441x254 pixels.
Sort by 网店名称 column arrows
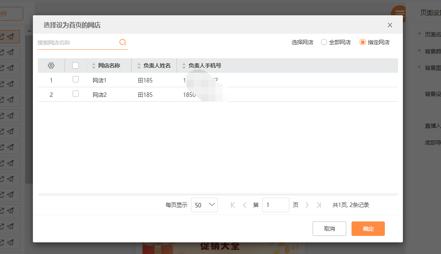(x=94, y=66)
